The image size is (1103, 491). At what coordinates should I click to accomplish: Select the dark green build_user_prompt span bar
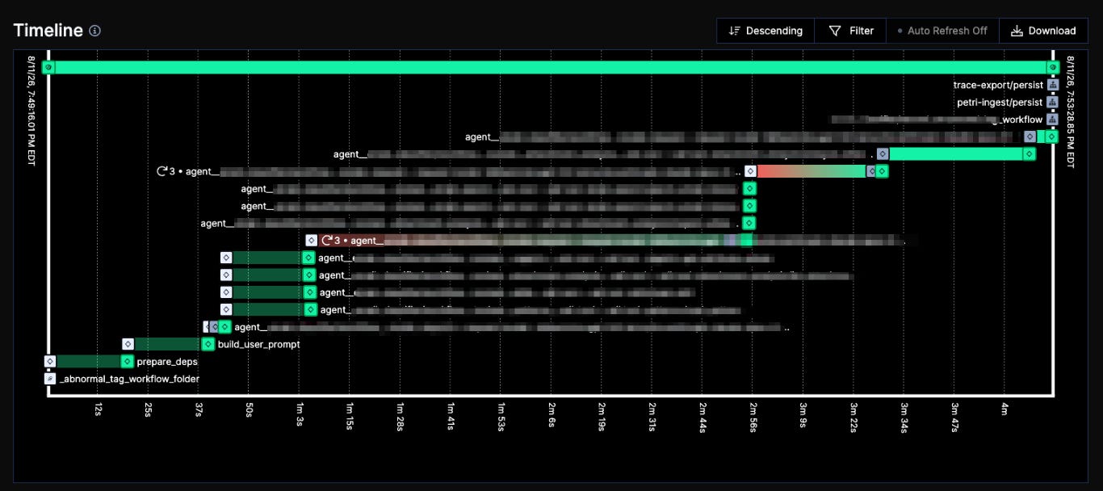(x=167, y=344)
